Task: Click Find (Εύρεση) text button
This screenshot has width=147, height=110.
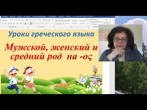Action: coord(94,19)
